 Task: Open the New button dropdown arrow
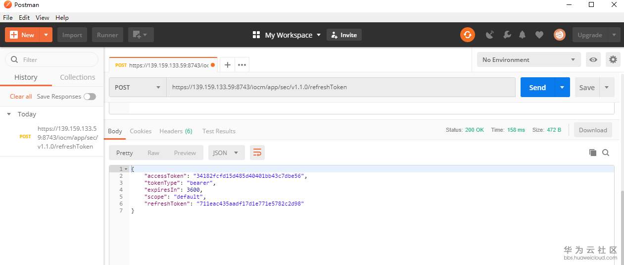46,35
